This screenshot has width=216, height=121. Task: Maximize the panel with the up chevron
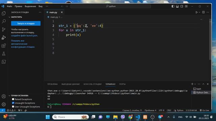[x=203, y=84]
